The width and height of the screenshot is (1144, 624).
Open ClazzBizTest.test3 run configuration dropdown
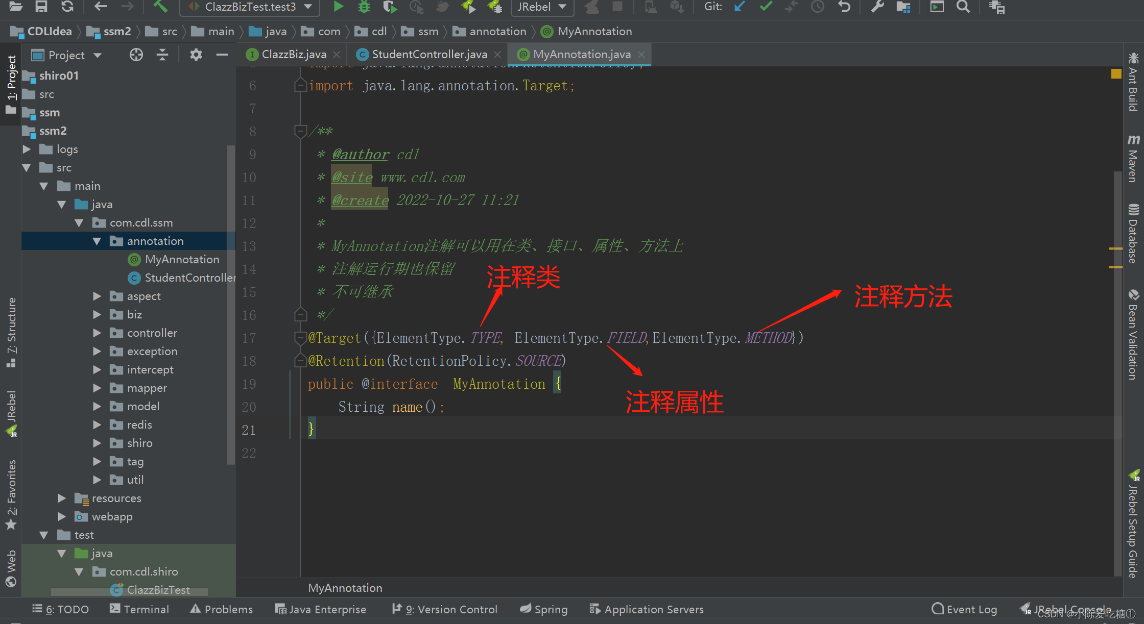click(250, 7)
